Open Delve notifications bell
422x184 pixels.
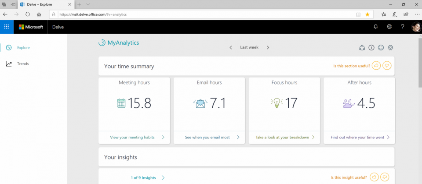pos(376,27)
